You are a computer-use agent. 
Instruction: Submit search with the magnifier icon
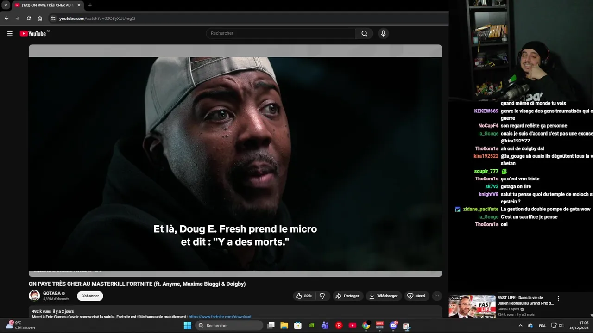(365, 33)
